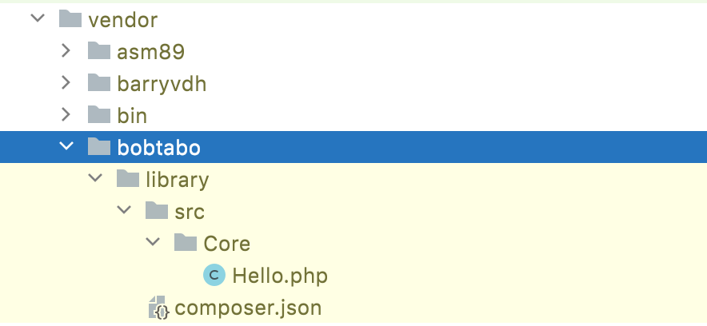Click the bin folder icon

(x=98, y=115)
